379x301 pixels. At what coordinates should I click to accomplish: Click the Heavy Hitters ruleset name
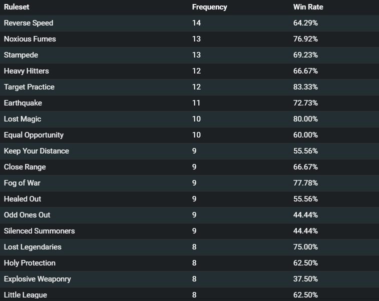tap(27, 71)
